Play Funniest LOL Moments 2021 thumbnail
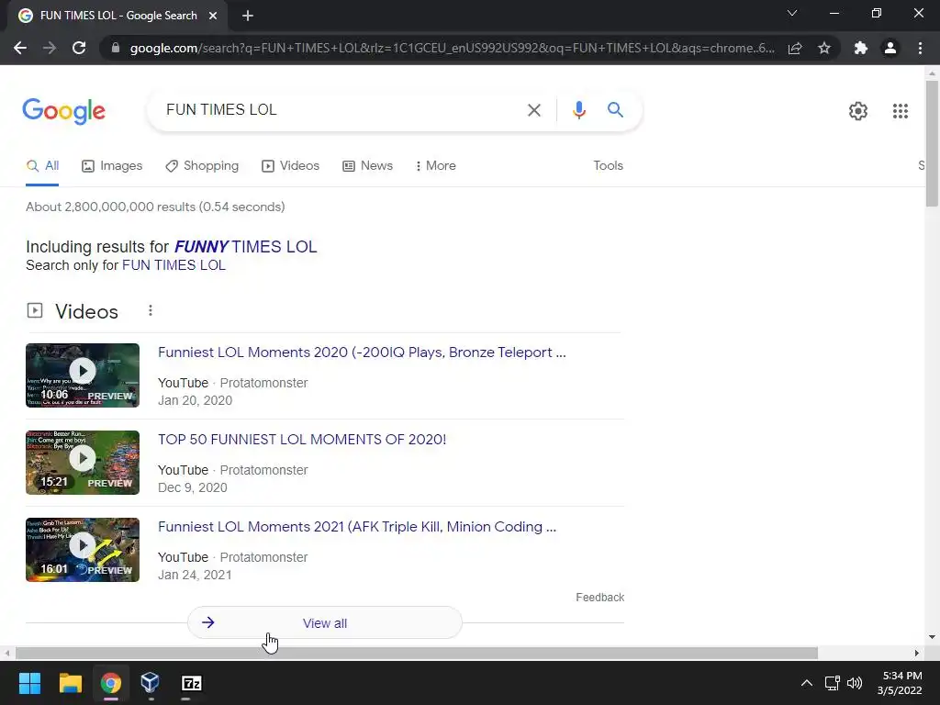Screen dimensions: 940x705 point(83,550)
